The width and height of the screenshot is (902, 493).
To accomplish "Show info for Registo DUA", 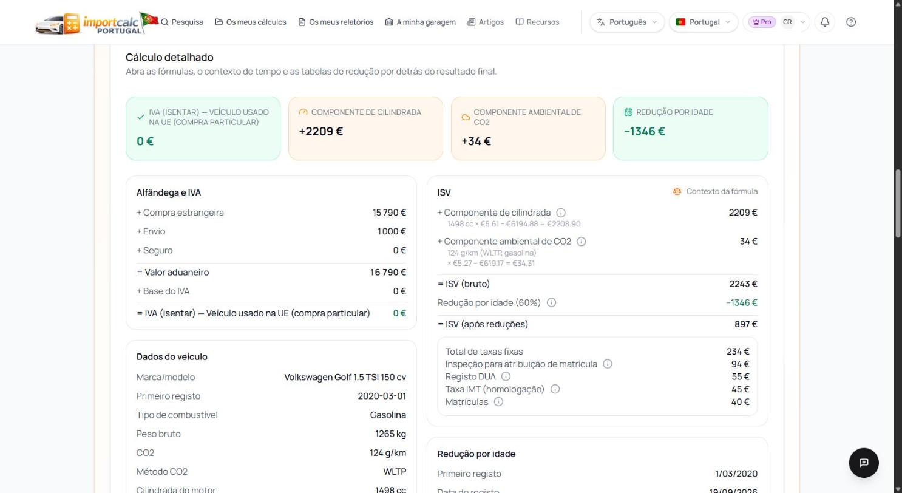I will [506, 376].
